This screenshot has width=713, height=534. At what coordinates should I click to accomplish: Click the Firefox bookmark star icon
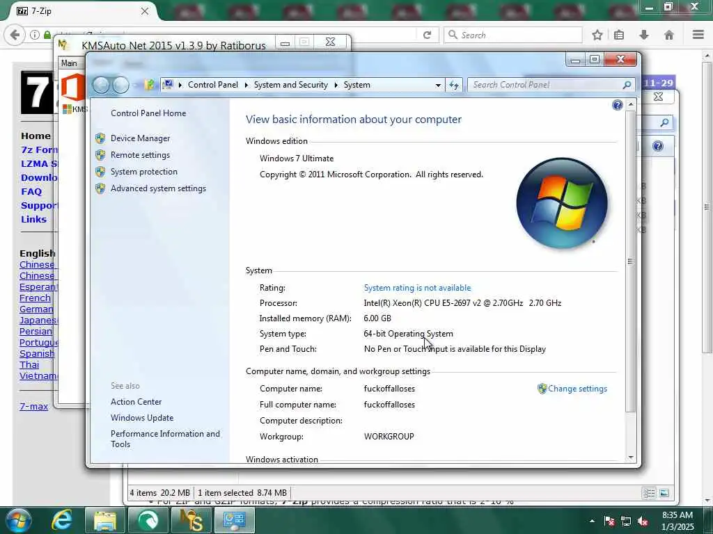[597, 35]
